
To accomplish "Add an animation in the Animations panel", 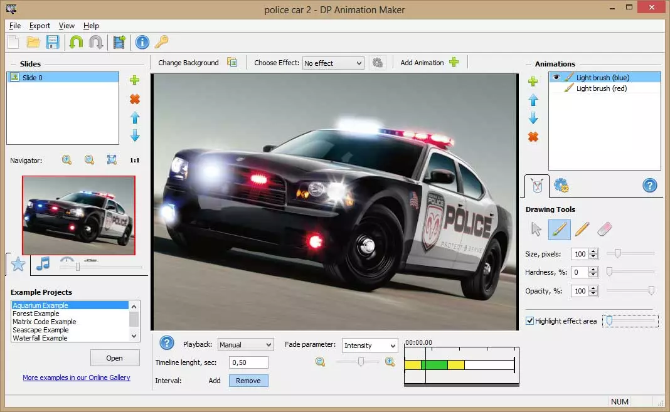I will click(533, 81).
